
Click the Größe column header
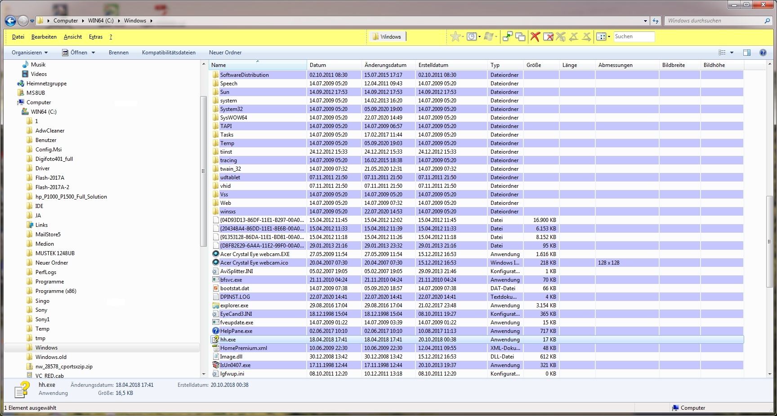point(541,65)
